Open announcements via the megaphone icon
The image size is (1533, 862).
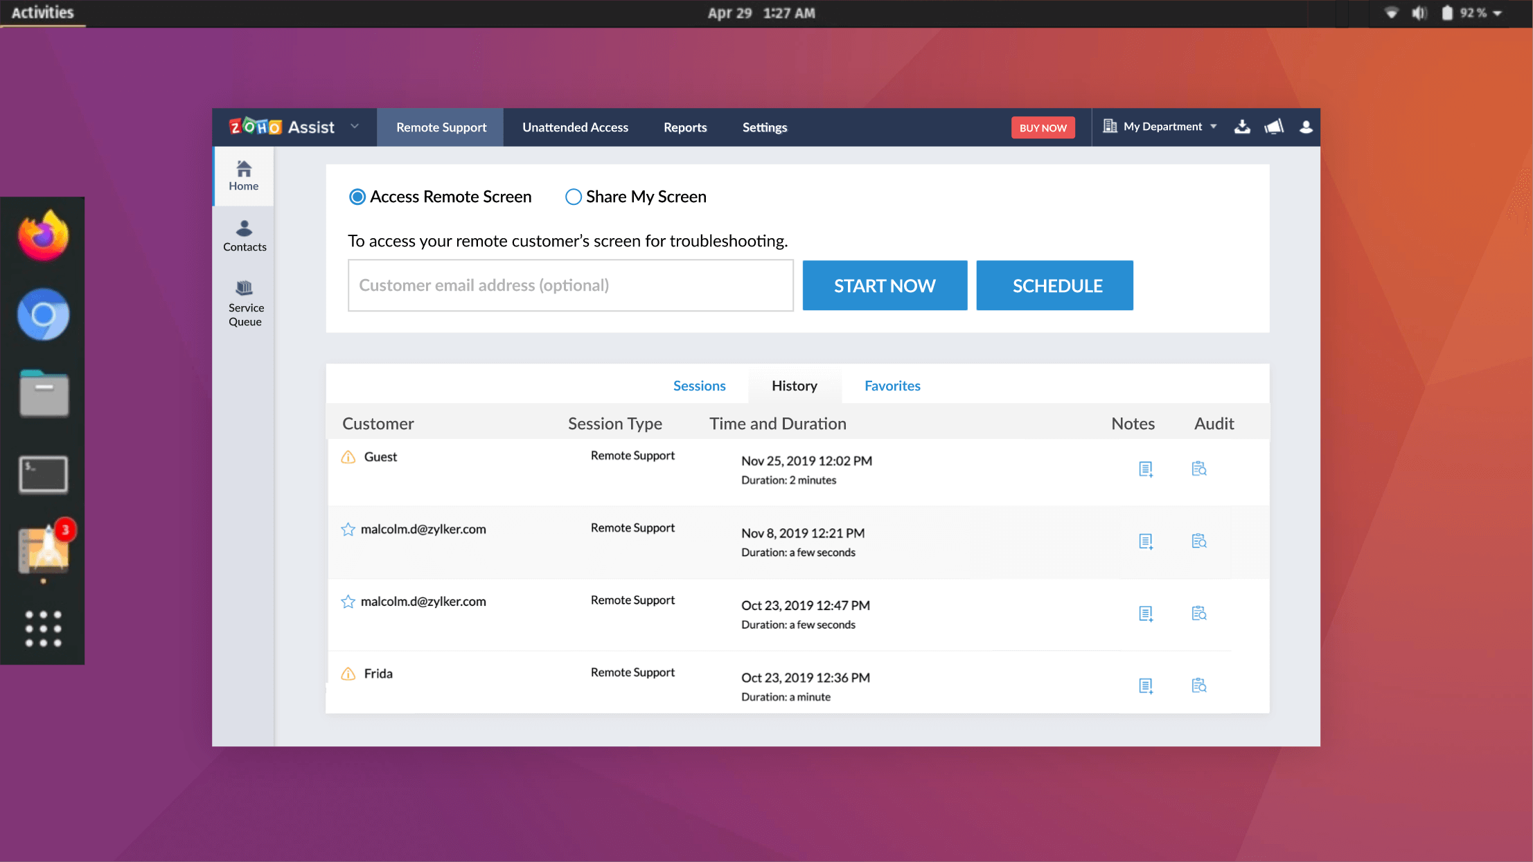point(1275,127)
